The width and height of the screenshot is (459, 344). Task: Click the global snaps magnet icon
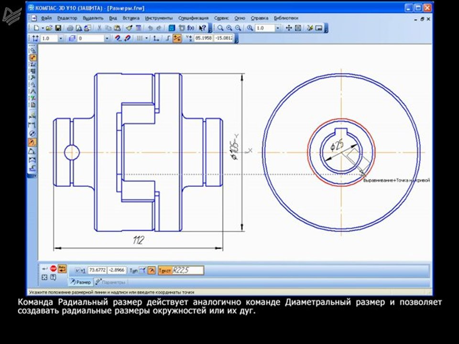[118, 38]
